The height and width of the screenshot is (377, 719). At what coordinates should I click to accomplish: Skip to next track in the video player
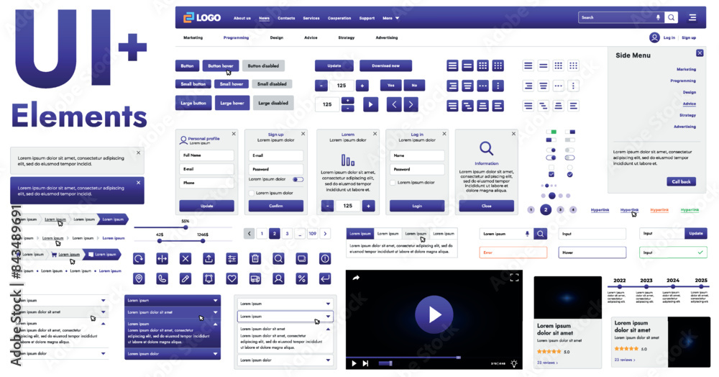[x=365, y=364]
